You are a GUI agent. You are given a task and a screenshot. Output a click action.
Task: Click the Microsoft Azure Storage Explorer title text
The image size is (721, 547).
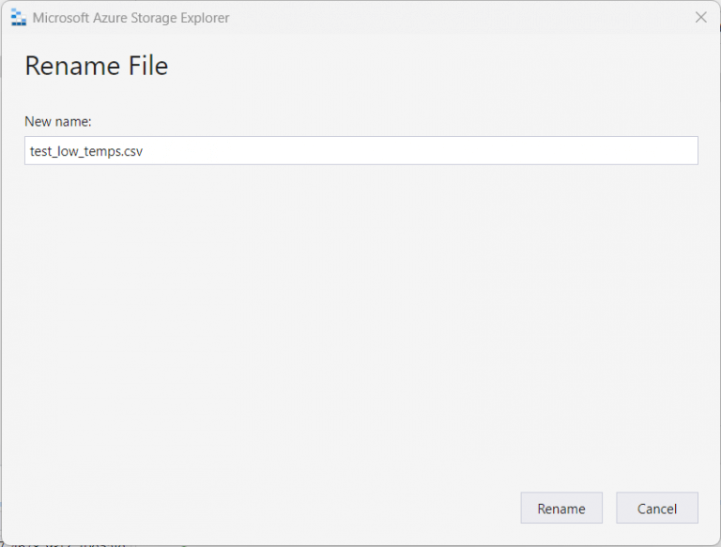(130, 18)
